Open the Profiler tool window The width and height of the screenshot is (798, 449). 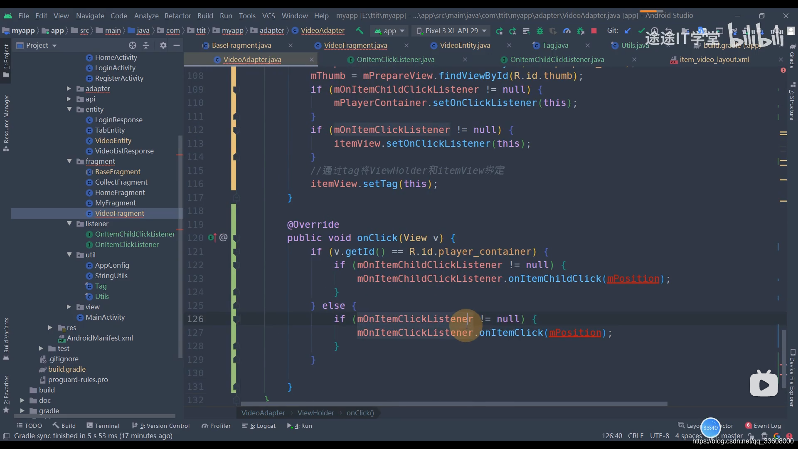pyautogui.click(x=216, y=426)
